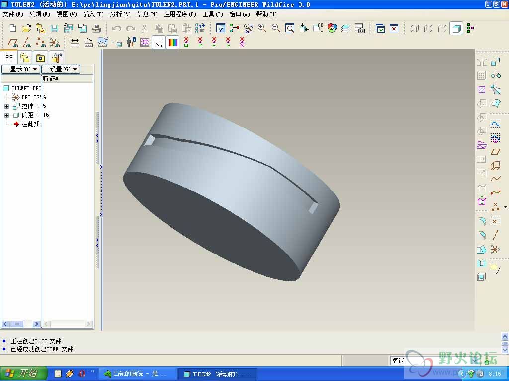
Task: Select the Mirror tool in the right toolbar
Action: click(x=482, y=62)
